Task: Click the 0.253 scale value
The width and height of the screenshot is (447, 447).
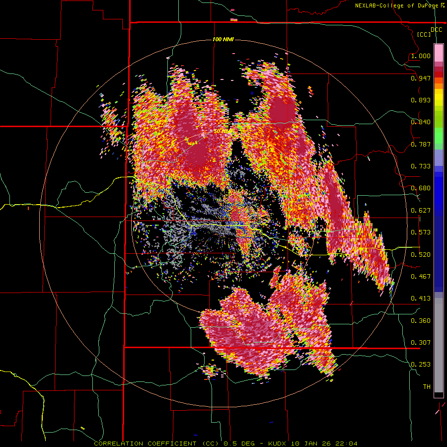Action: click(421, 365)
